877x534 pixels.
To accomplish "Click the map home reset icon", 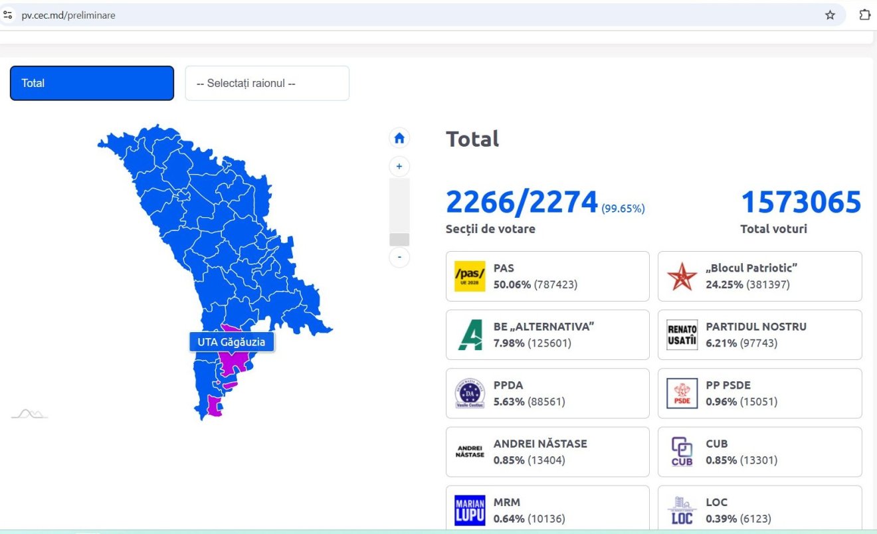I will tap(399, 138).
